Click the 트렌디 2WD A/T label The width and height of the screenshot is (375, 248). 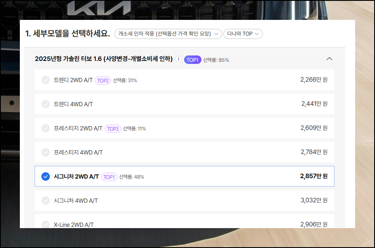73,80
